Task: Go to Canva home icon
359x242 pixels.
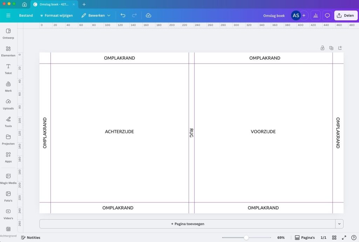Action: (x=25, y=4)
